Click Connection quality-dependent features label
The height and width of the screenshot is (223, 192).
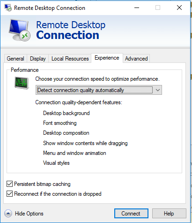[79, 102]
